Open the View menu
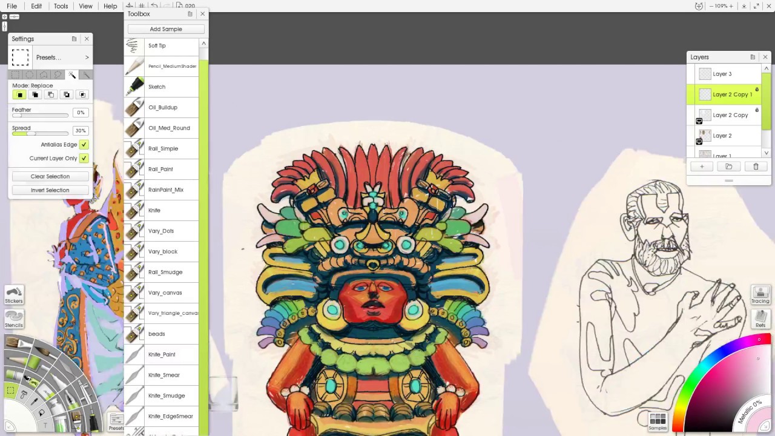The height and width of the screenshot is (436, 775). tap(85, 6)
